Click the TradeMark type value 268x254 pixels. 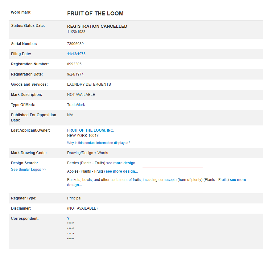tap(76, 105)
